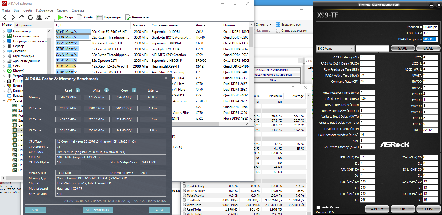Click the info icon next to Read
This screenshot has width=442, height=215.
tap(78, 90)
